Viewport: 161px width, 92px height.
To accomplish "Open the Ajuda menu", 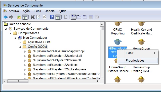I will pyautogui.click(x=62, y=11).
